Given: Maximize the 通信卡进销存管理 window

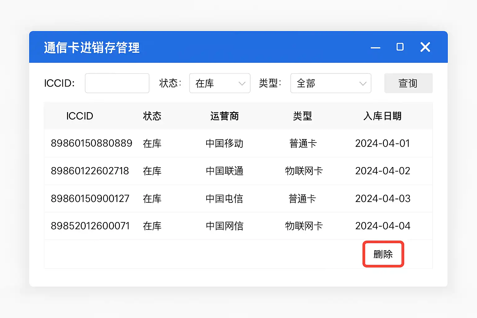Looking at the screenshot, I should coord(400,47).
